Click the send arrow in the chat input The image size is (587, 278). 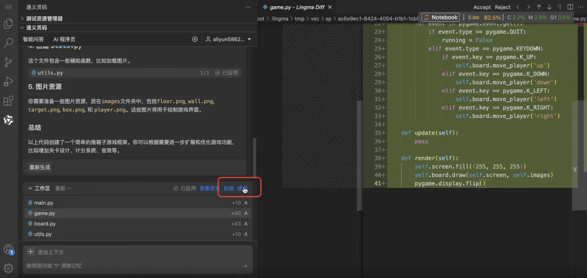point(245,266)
